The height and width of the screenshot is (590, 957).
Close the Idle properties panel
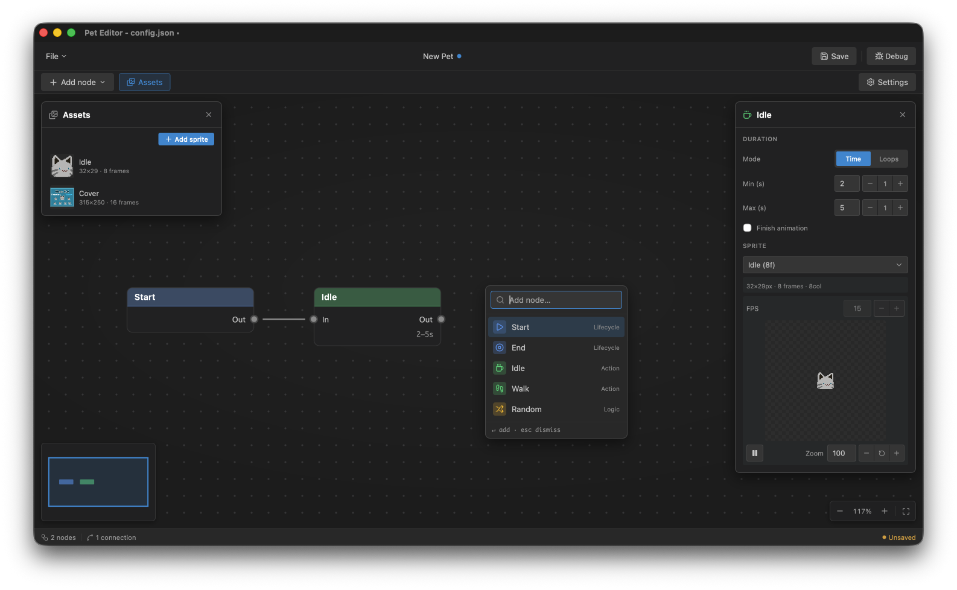coord(903,115)
